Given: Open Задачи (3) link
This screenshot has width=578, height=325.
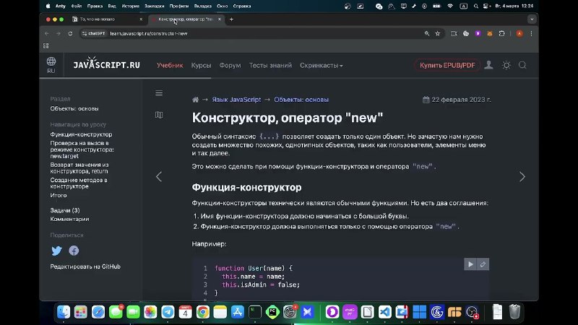Looking at the screenshot, I should pos(65,210).
